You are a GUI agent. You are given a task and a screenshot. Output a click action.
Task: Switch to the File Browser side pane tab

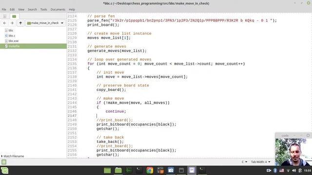[x=14, y=16]
